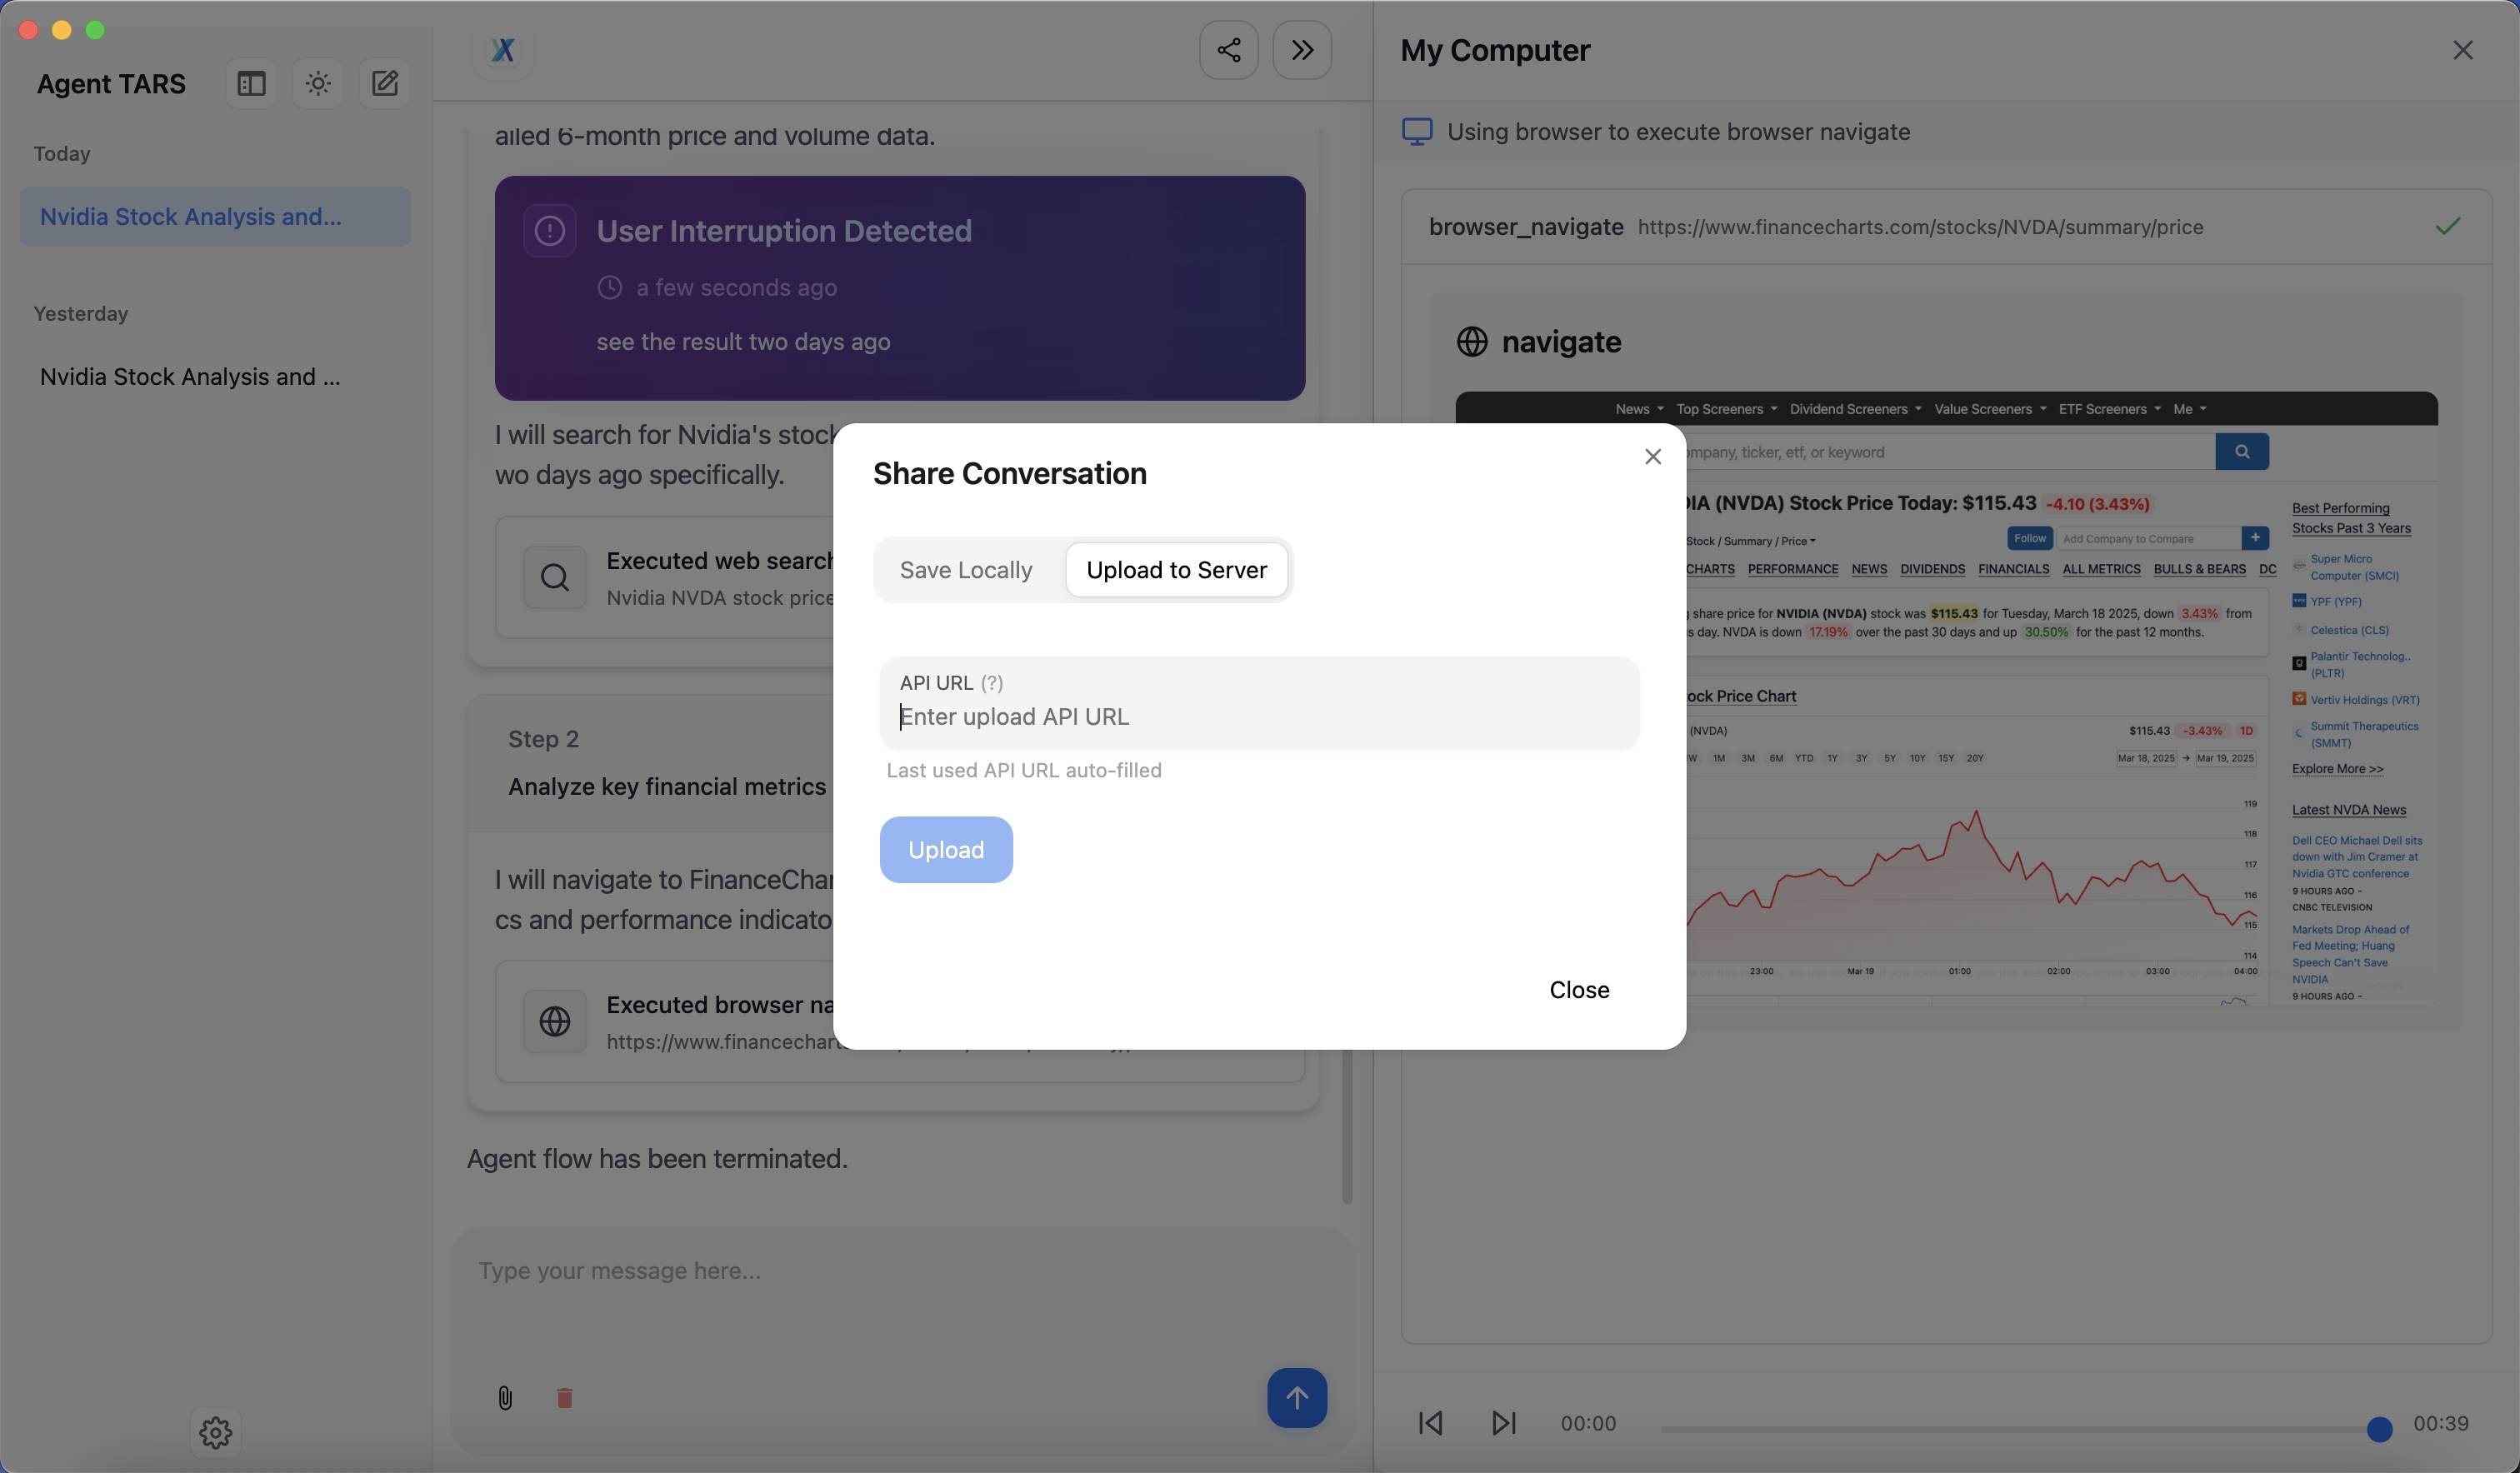Select the Save Locally tab

pyautogui.click(x=965, y=570)
